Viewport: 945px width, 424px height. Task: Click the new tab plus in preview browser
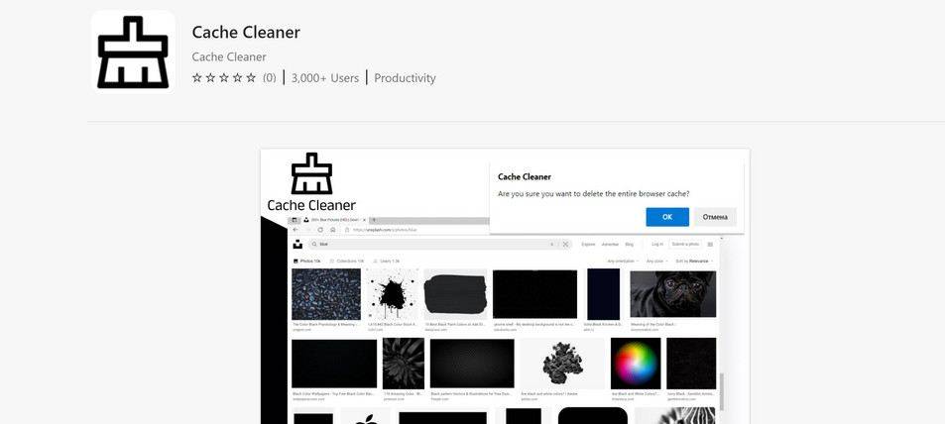tap(374, 221)
